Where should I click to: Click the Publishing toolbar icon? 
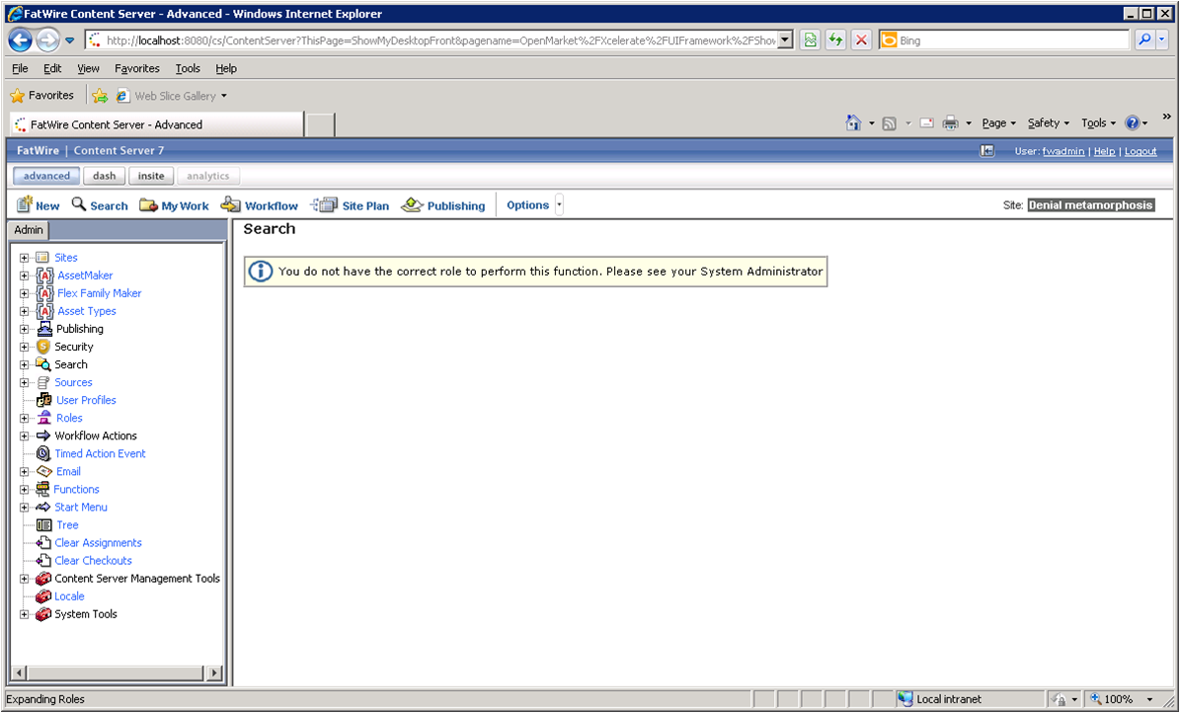[x=412, y=204]
